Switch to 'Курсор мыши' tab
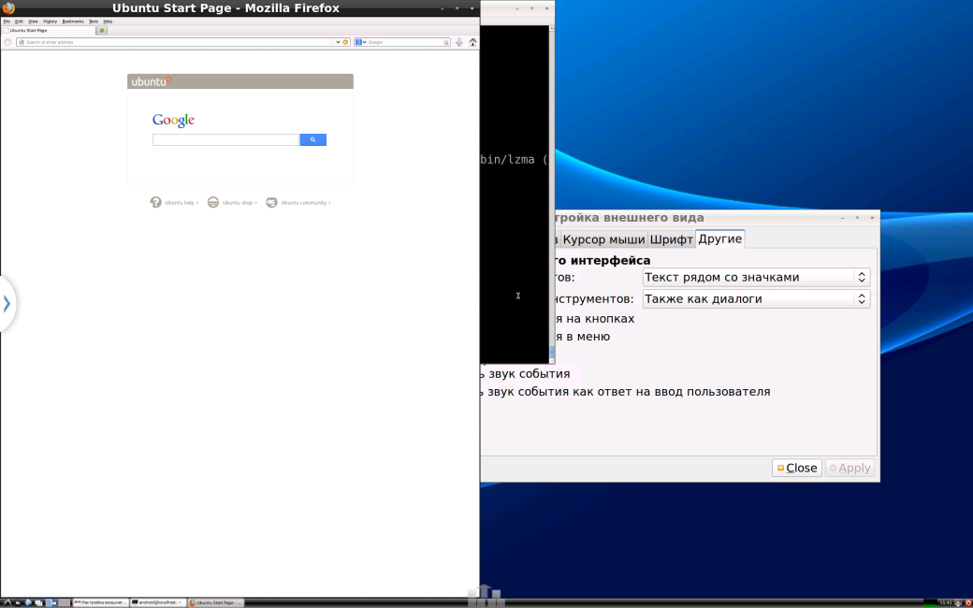 coord(603,239)
